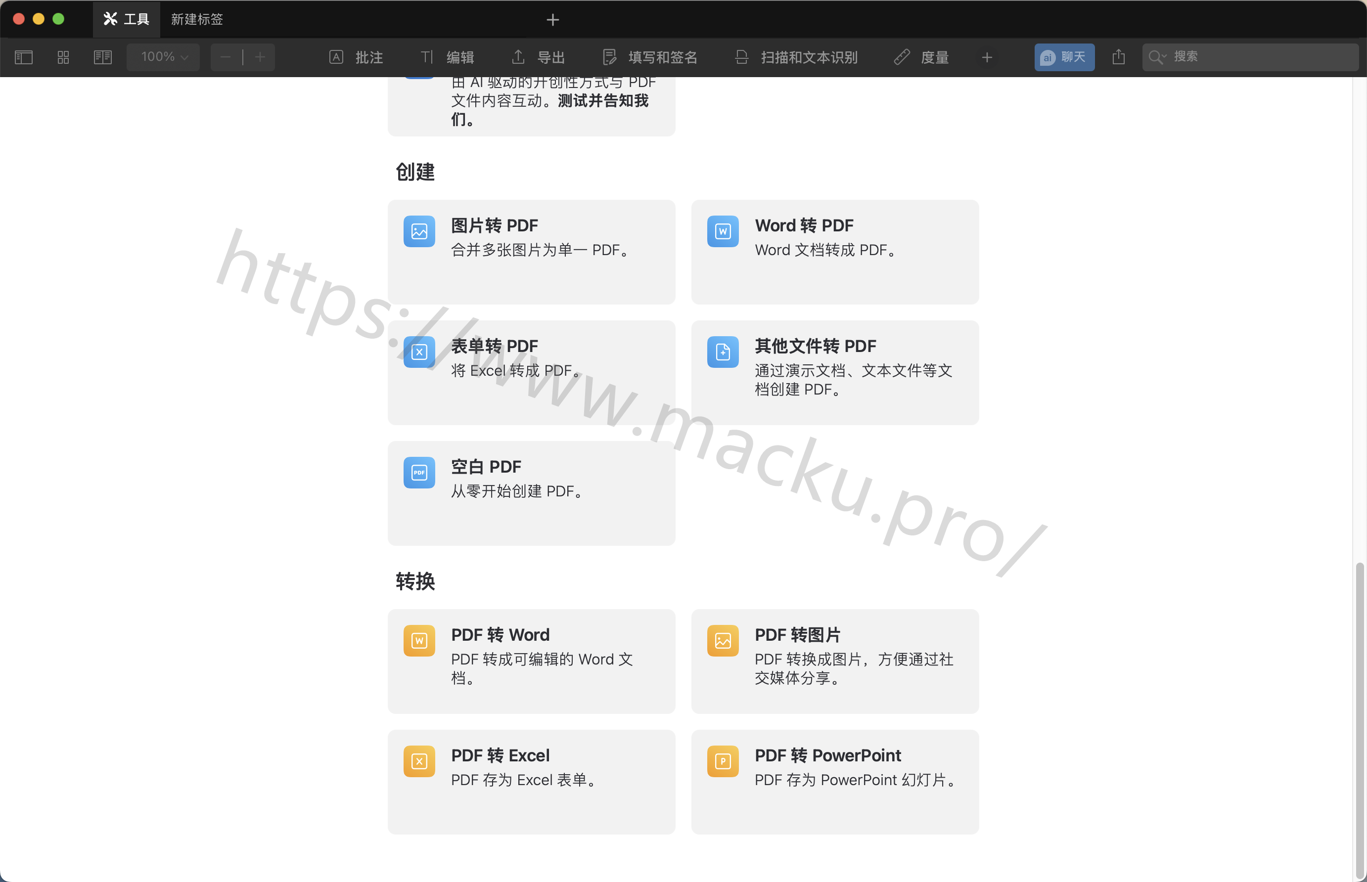Open the AI 聊天 chat button

click(1064, 57)
